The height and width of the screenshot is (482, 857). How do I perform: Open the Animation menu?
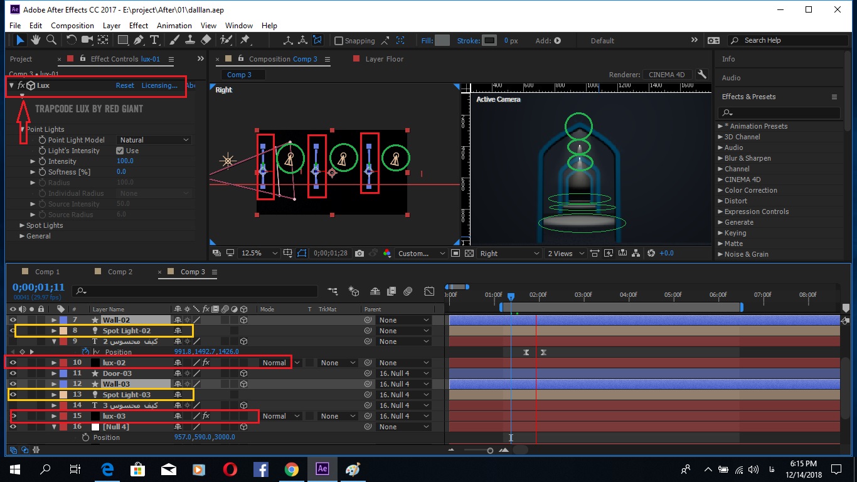(174, 26)
